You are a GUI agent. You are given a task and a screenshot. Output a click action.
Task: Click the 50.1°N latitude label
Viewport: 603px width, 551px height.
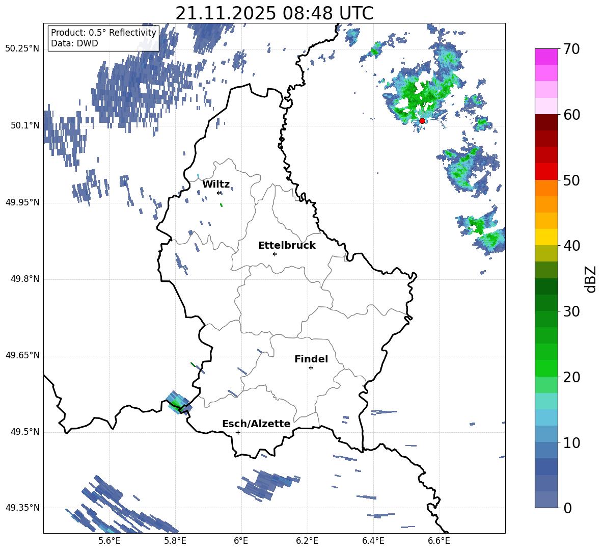[x=25, y=125]
